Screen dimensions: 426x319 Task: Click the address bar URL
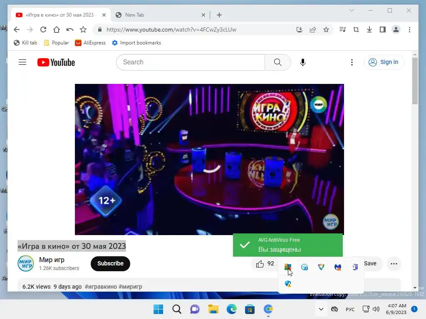tap(171, 29)
